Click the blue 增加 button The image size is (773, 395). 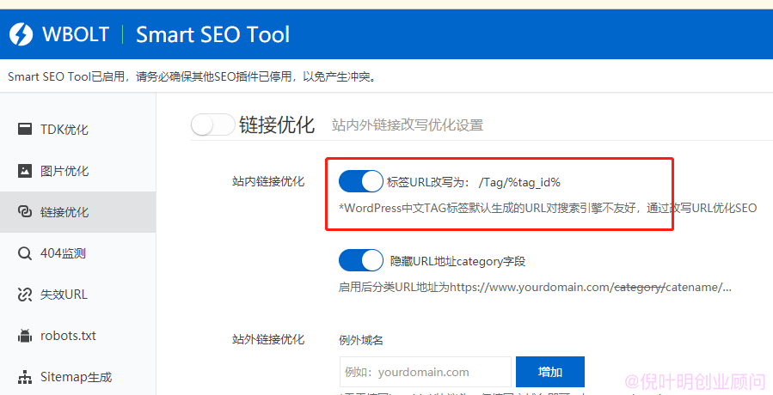click(x=550, y=372)
